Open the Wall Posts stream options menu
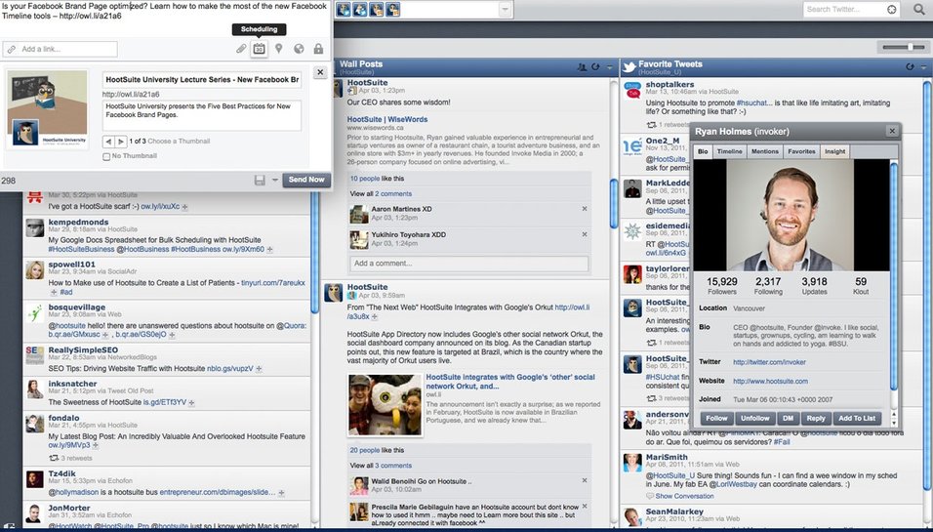Viewport: 933px width, 532px height. tap(609, 67)
